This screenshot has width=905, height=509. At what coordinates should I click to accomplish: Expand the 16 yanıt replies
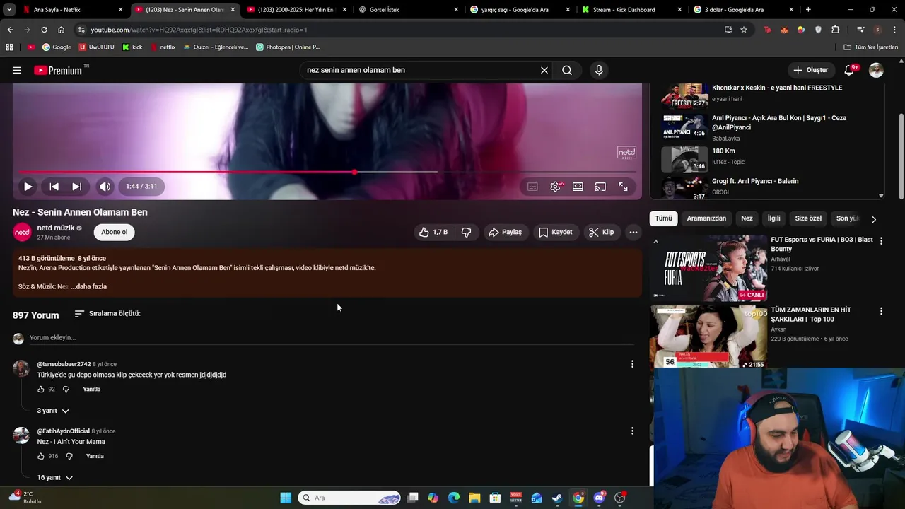(55, 478)
